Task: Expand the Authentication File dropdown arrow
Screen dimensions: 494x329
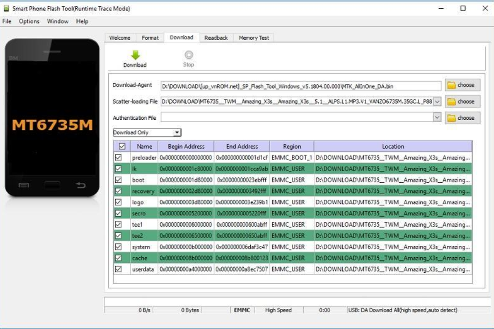Action: (x=437, y=117)
